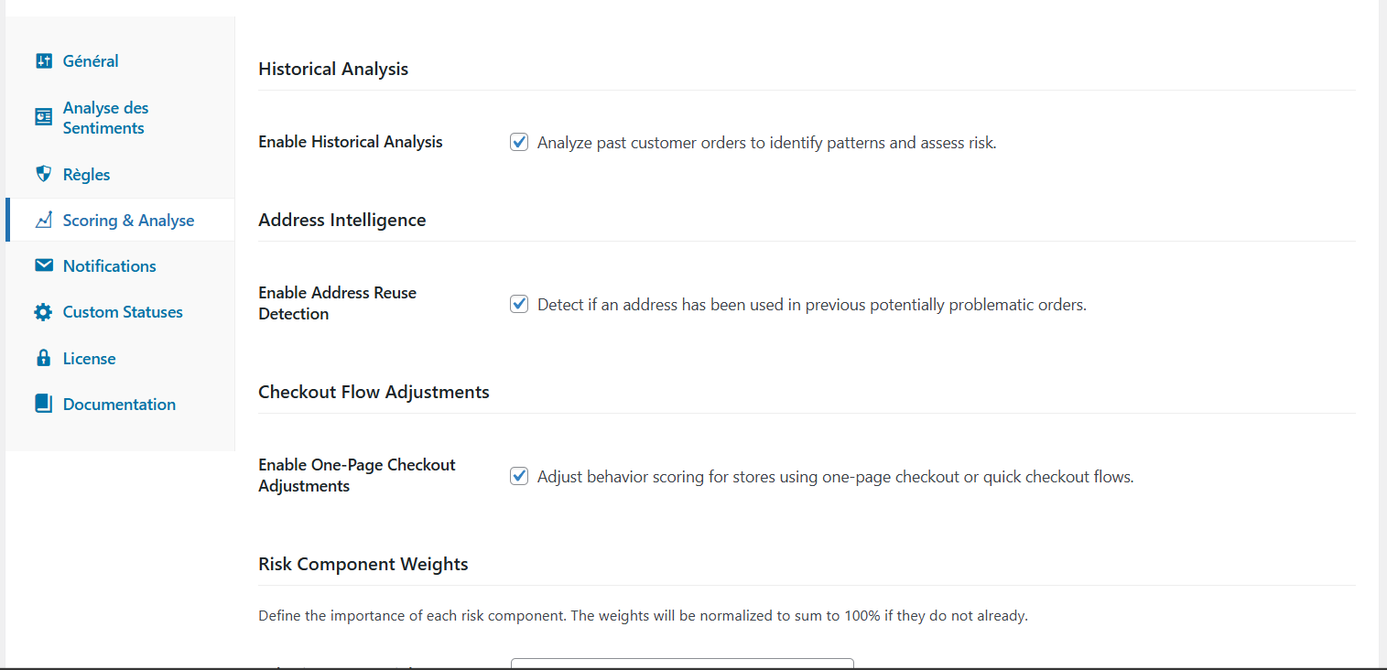Open the License page
Image resolution: width=1387 pixels, height=670 pixels.
click(x=89, y=358)
